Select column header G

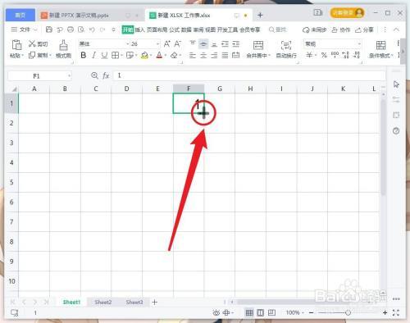[x=220, y=89]
